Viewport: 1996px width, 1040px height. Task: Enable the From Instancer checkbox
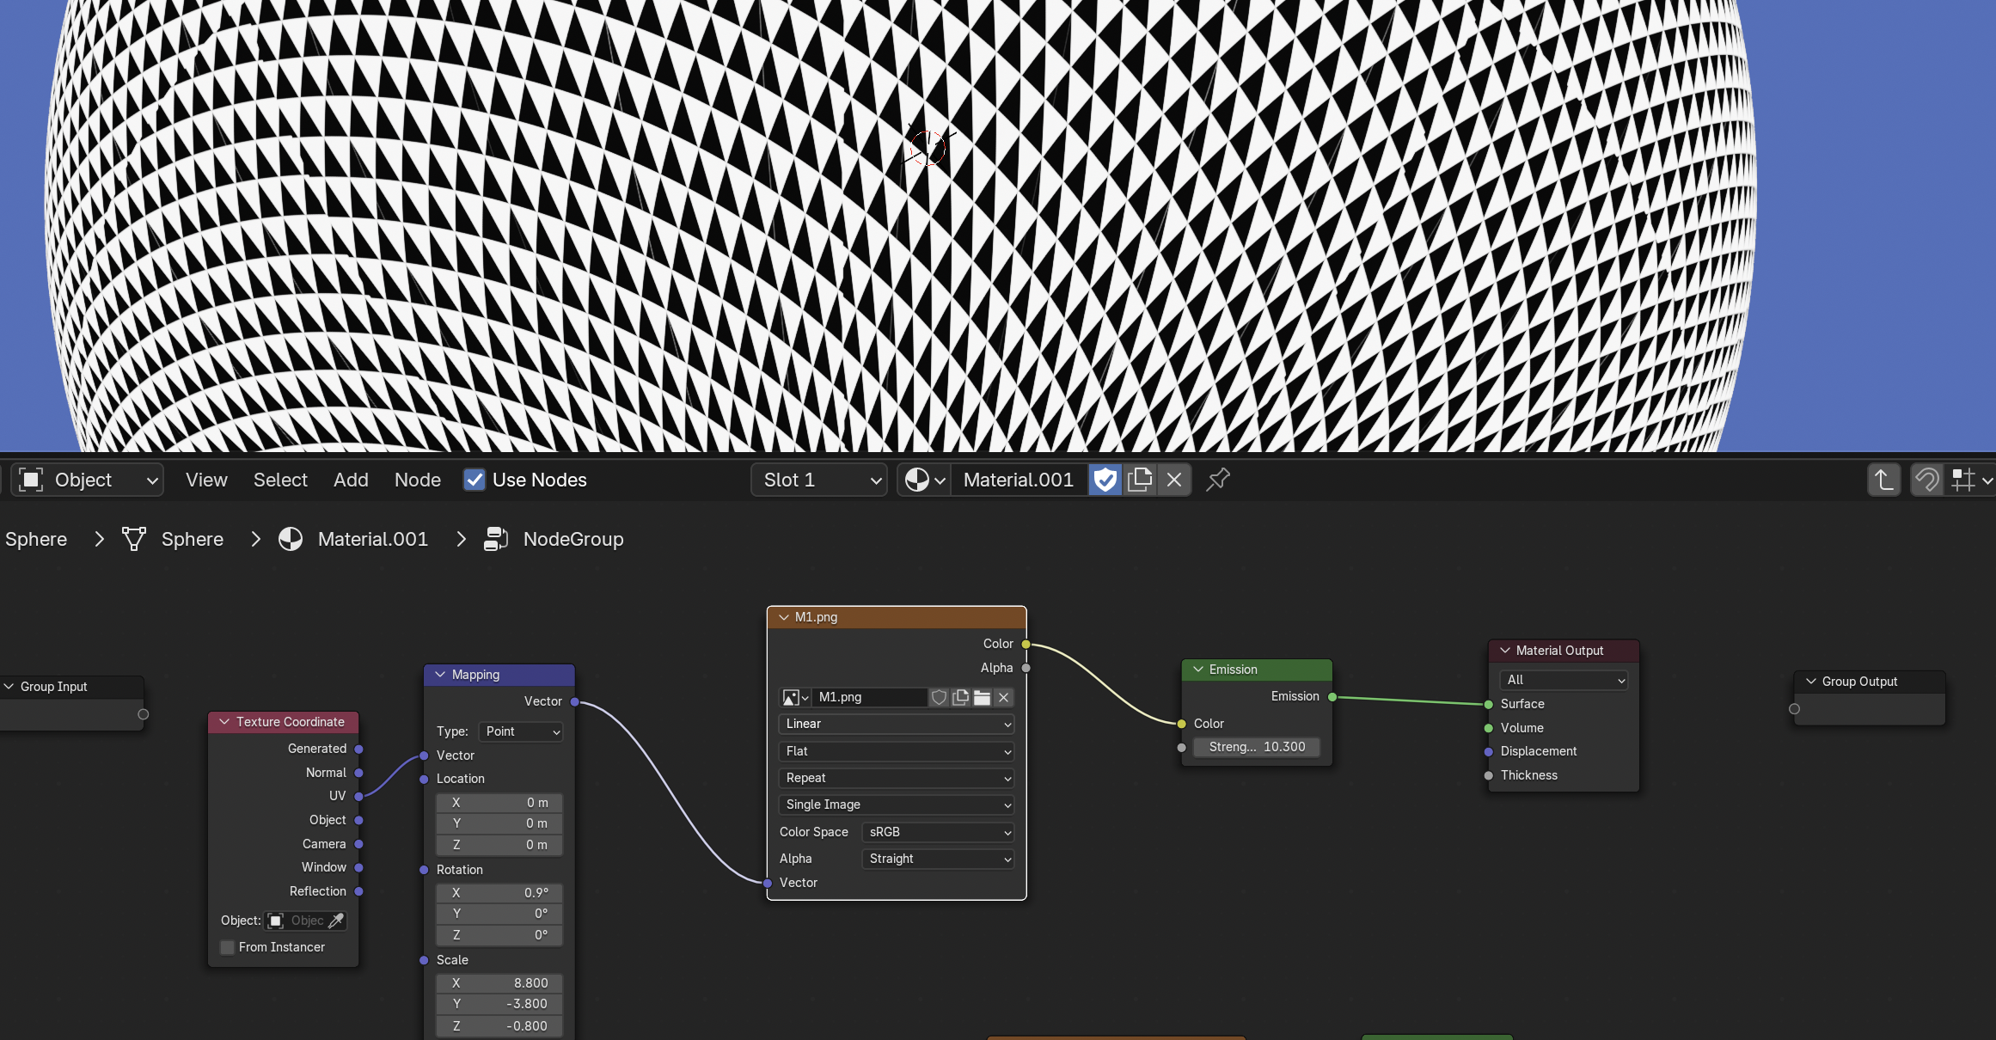pos(228,947)
